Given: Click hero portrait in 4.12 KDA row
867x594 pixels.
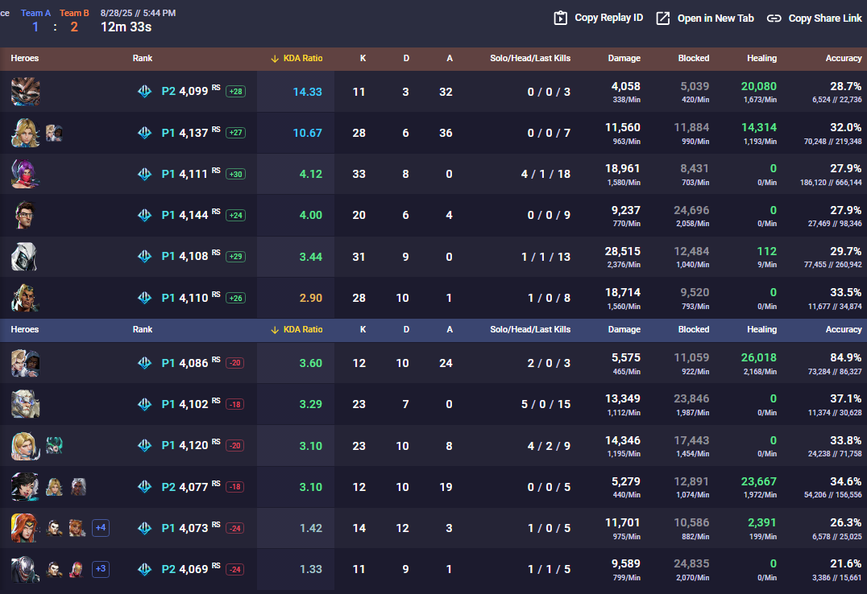Looking at the screenshot, I should [x=26, y=174].
